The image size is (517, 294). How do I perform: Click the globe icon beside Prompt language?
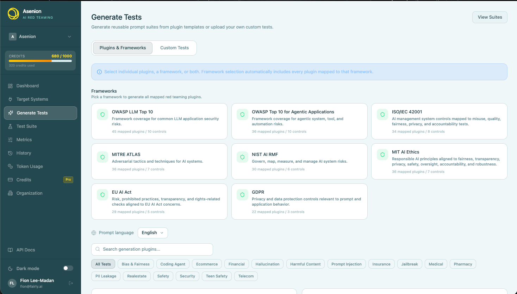pyautogui.click(x=94, y=233)
